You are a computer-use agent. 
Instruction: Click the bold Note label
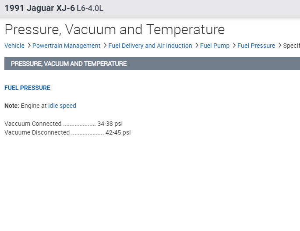pyautogui.click(x=12, y=106)
